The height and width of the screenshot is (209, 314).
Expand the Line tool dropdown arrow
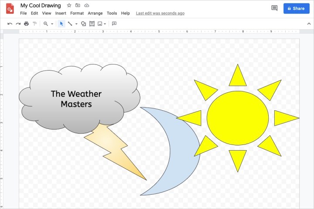click(76, 24)
